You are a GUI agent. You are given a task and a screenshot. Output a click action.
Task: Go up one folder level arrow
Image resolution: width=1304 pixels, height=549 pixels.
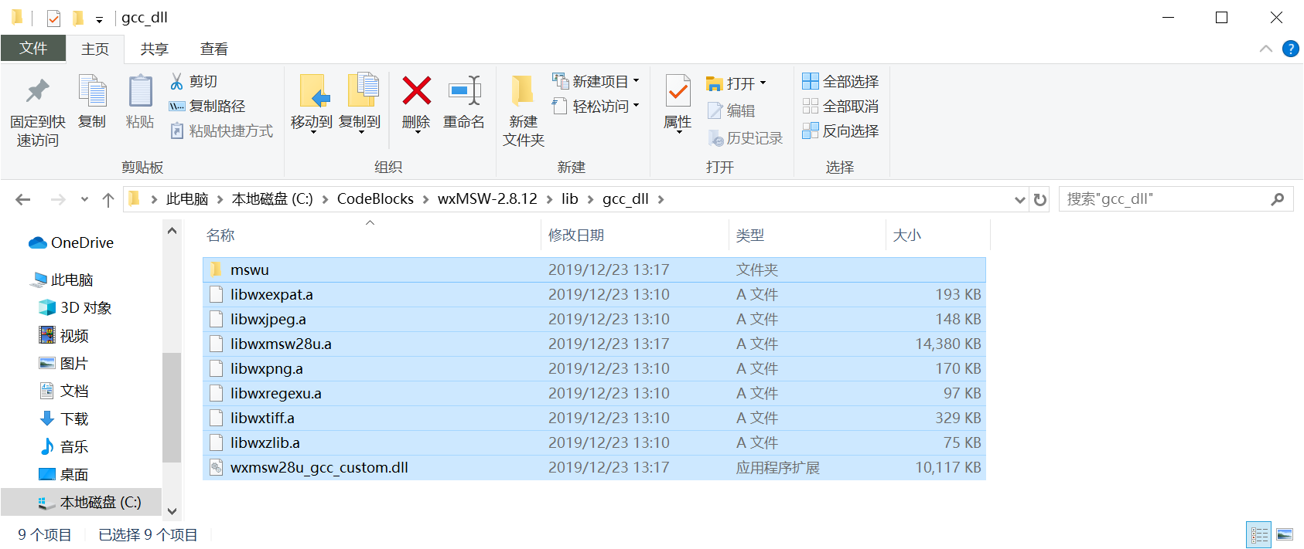point(108,200)
